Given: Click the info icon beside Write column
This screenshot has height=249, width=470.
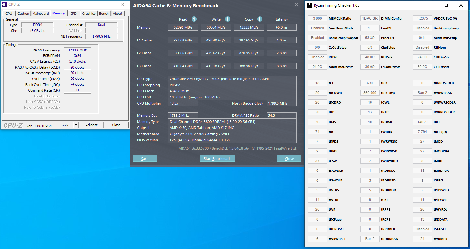Looking at the screenshot, I should [x=228, y=19].
